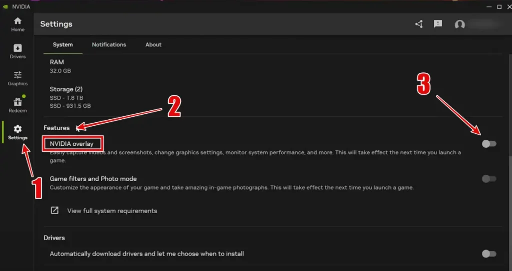Screen dimensions: 512x271
Task: Toggle Game filters and Photo mode
Action: pos(489,179)
